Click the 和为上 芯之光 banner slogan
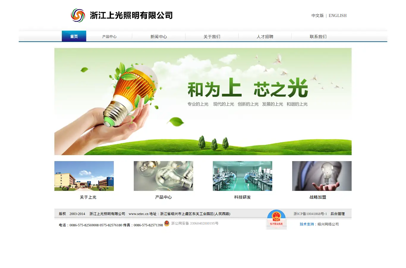 [x=248, y=88]
